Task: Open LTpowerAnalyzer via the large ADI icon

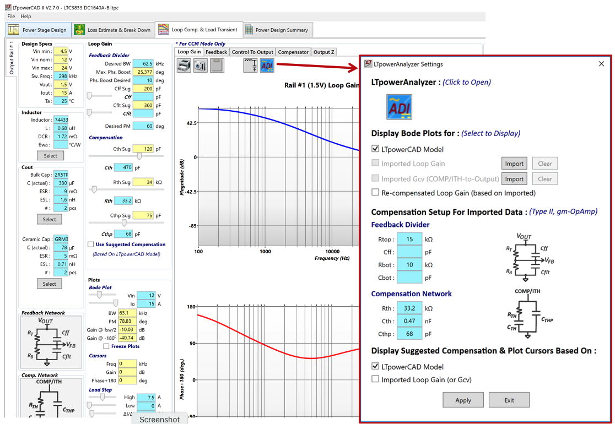Action: click(x=398, y=106)
